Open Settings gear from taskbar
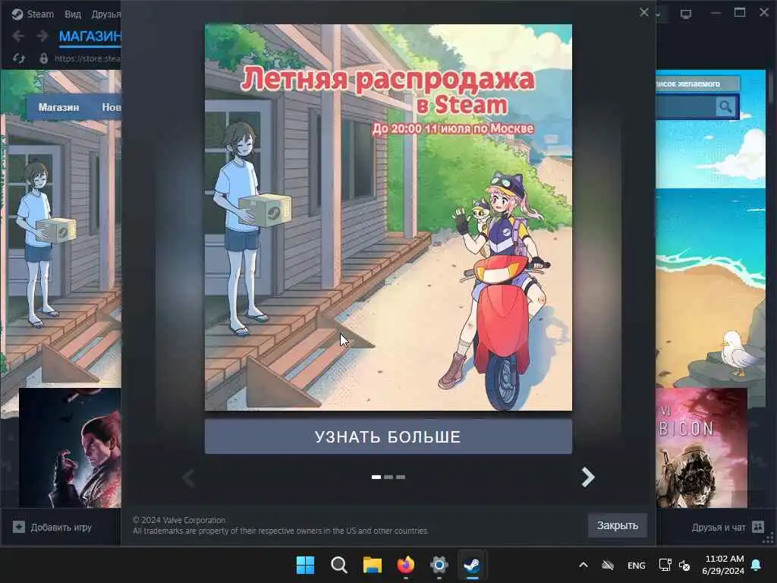Screen dimensions: 777x583 439,565
